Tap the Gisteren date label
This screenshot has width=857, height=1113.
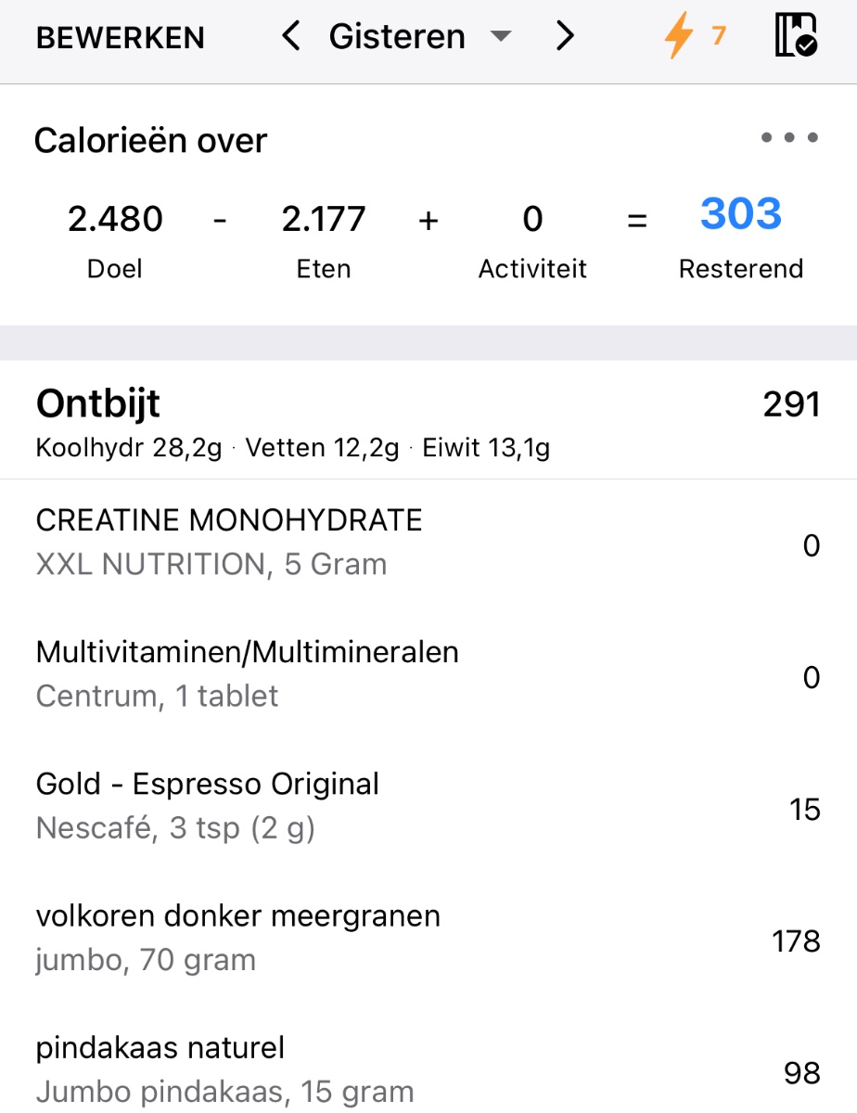point(397,37)
